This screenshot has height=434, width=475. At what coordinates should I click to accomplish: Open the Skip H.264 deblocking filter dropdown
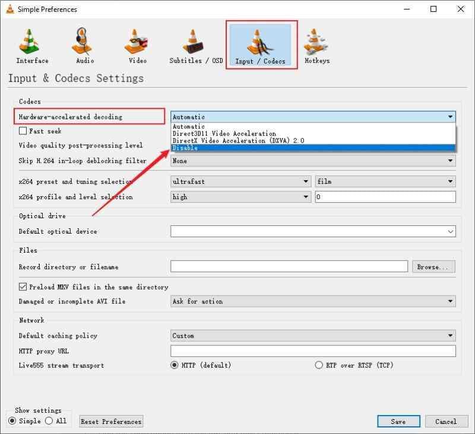[x=313, y=161]
